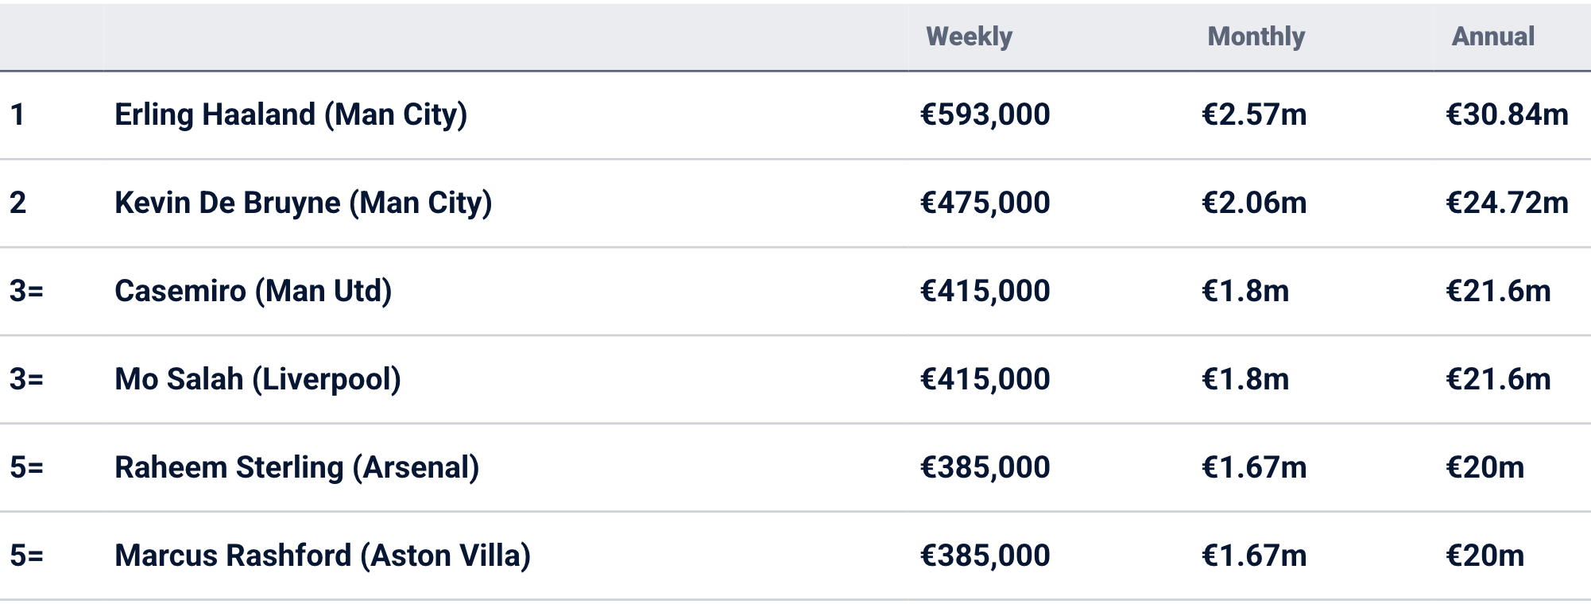
Task: Click De Bruyne's monthly value €2.06m
Action: pyautogui.click(x=1254, y=203)
